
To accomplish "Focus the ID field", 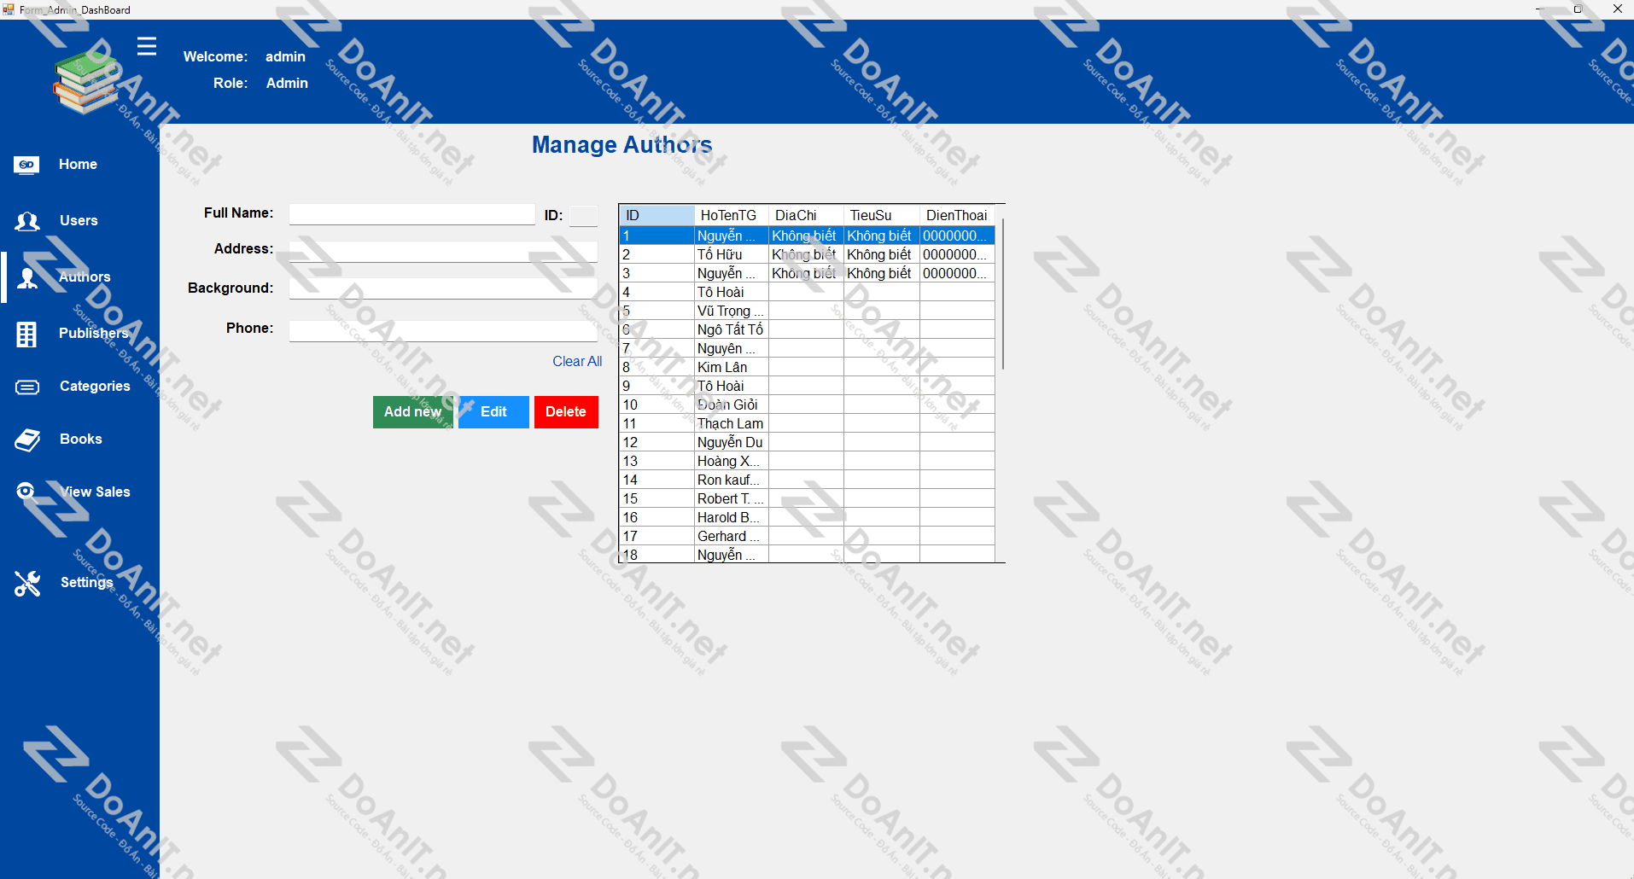I will pyautogui.click(x=584, y=216).
